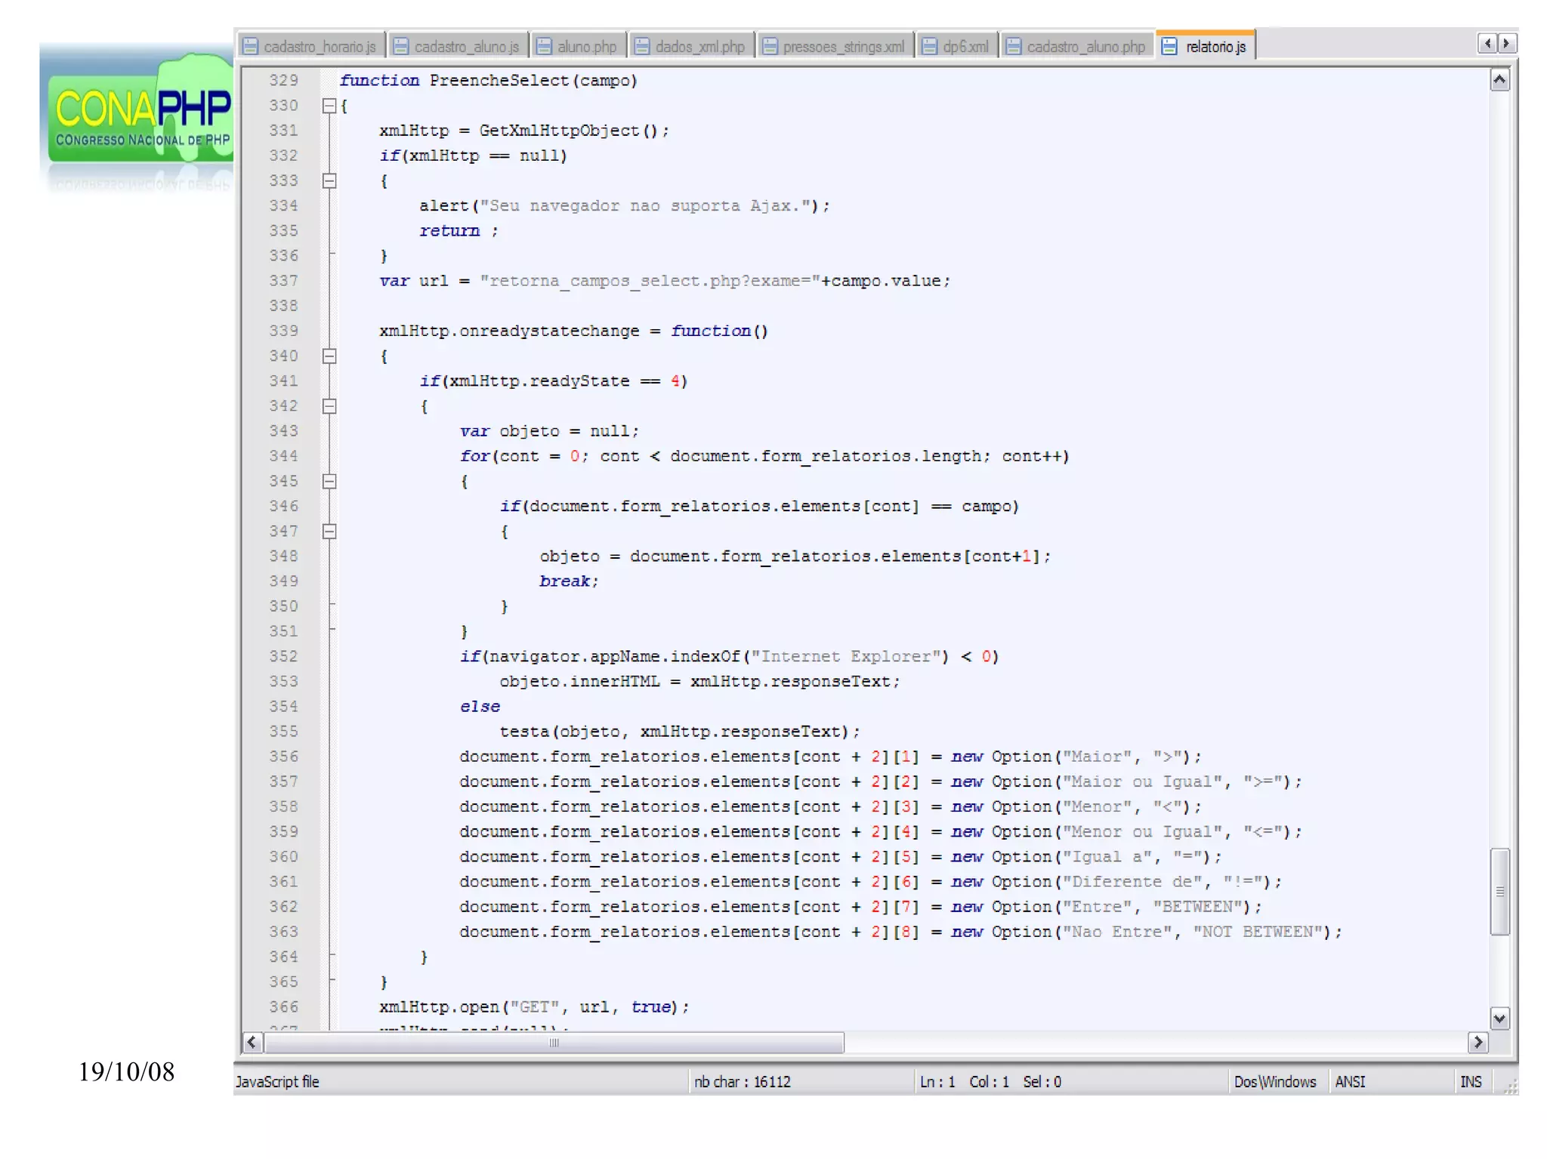Collapse the code block at line 333
The width and height of the screenshot is (1547, 1159).
[x=329, y=180]
